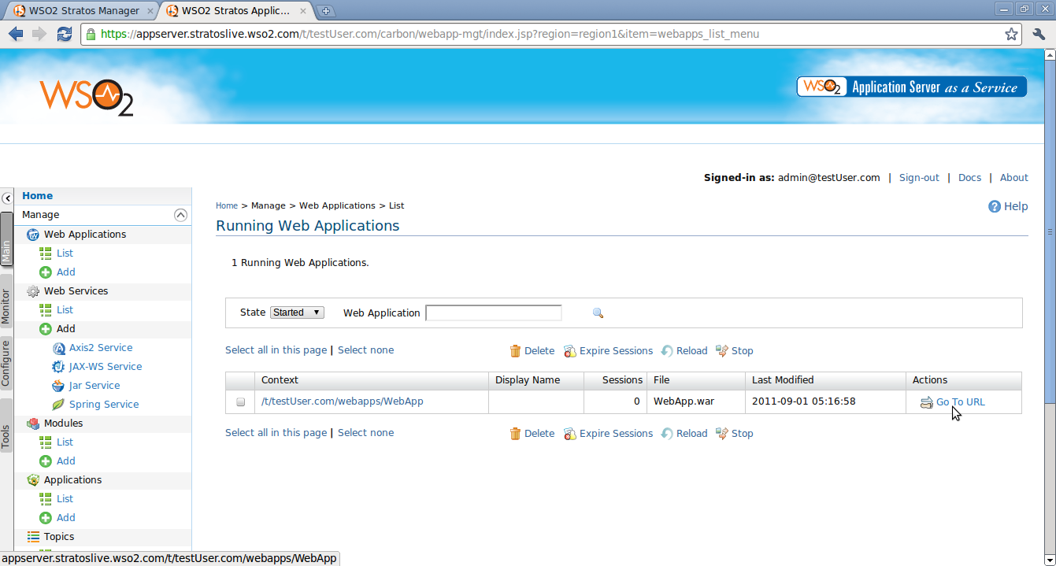Image resolution: width=1056 pixels, height=566 pixels.
Task: Open the /t/testUser.com/webapps/WebApp context link
Action: click(343, 401)
